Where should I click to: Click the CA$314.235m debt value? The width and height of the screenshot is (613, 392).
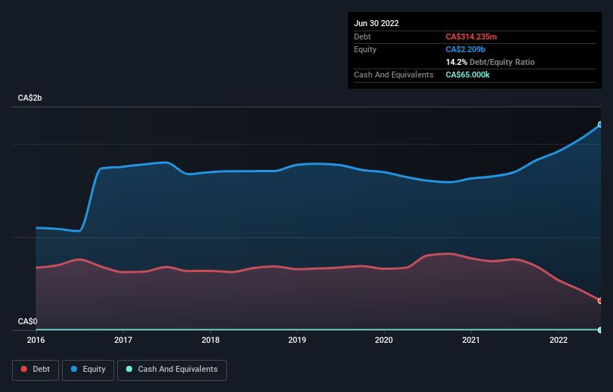471,37
